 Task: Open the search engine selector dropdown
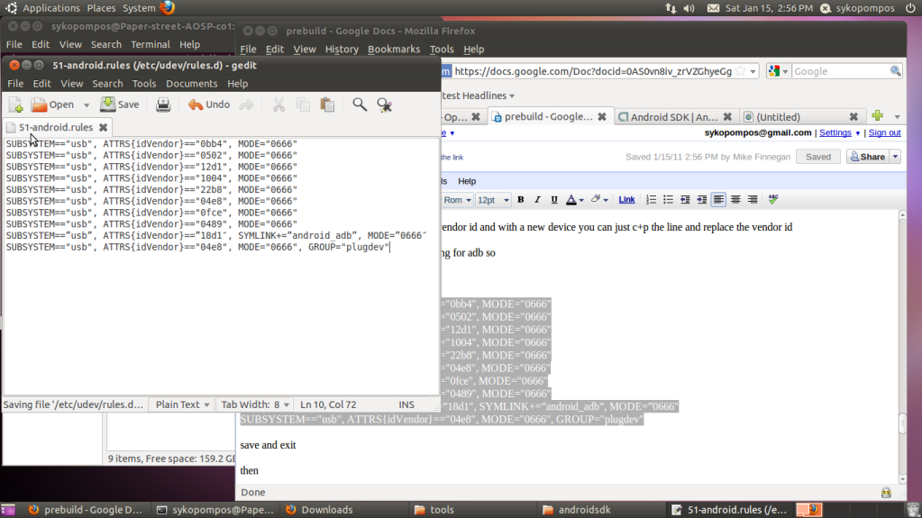click(x=779, y=71)
